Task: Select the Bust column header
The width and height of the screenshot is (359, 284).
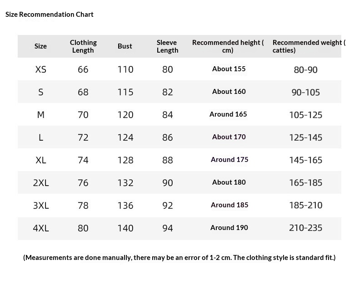Action: click(x=125, y=46)
